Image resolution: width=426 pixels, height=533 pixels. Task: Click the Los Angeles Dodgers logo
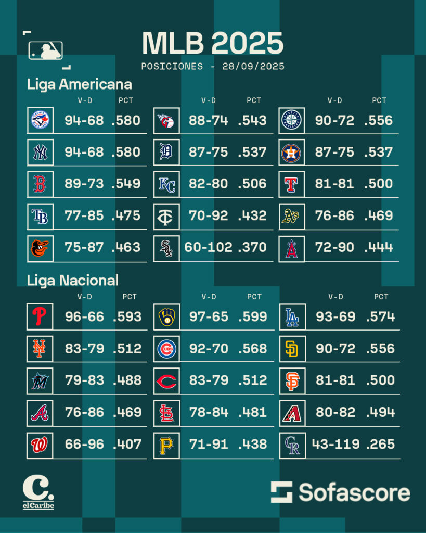tap(292, 316)
